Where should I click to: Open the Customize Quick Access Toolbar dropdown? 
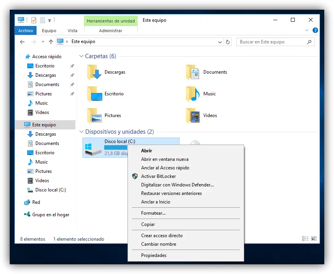(x=49, y=21)
